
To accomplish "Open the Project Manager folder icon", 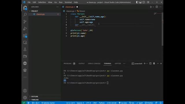I will [25, 56].
